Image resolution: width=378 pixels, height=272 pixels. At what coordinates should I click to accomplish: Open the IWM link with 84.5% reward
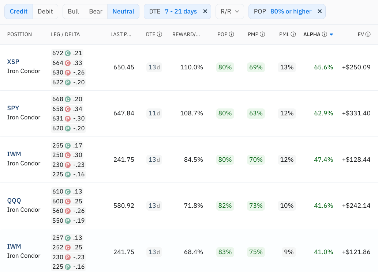14,154
